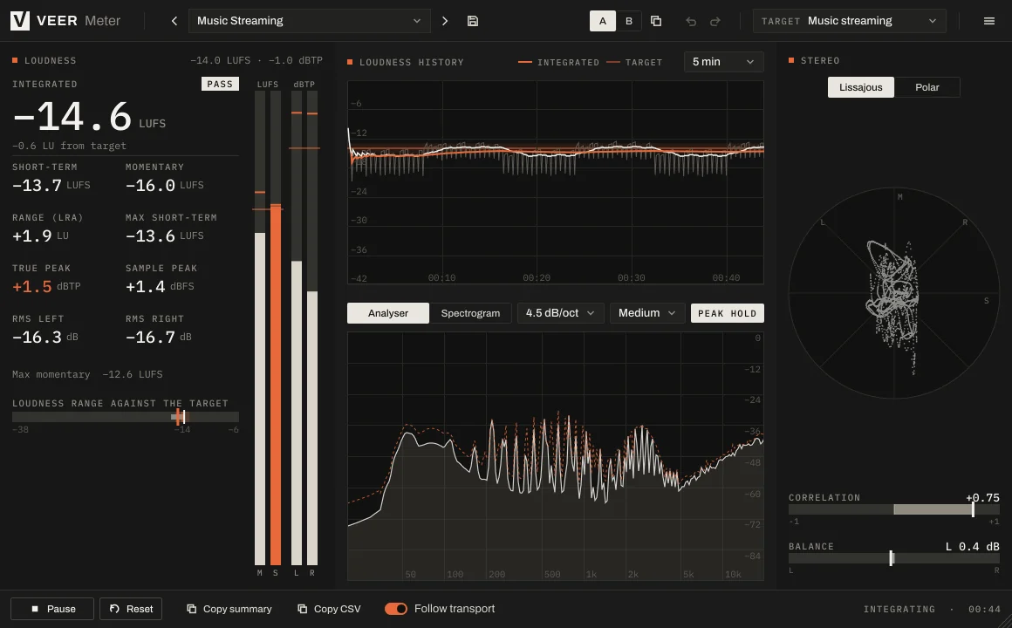1012x628 pixels.
Task: Open the Medium speed dropdown
Action: [647, 313]
